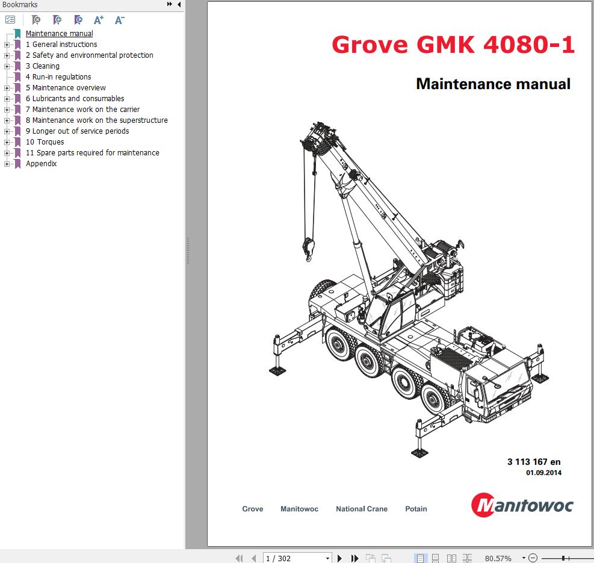The height and width of the screenshot is (563, 594).
Task: Open bookmark 8 Maintenance work on the superstructure
Action: 97,120
